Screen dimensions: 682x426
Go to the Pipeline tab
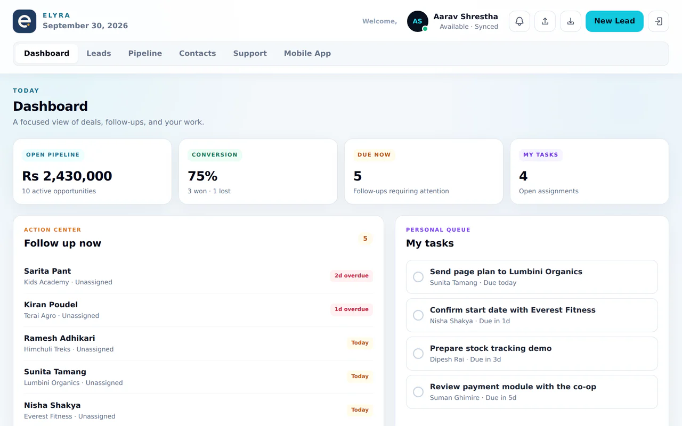click(x=145, y=54)
